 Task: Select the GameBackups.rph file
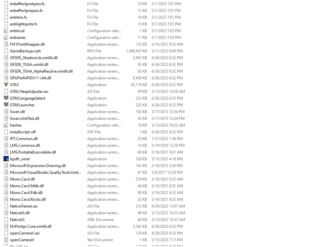pyautogui.click(x=25, y=51)
